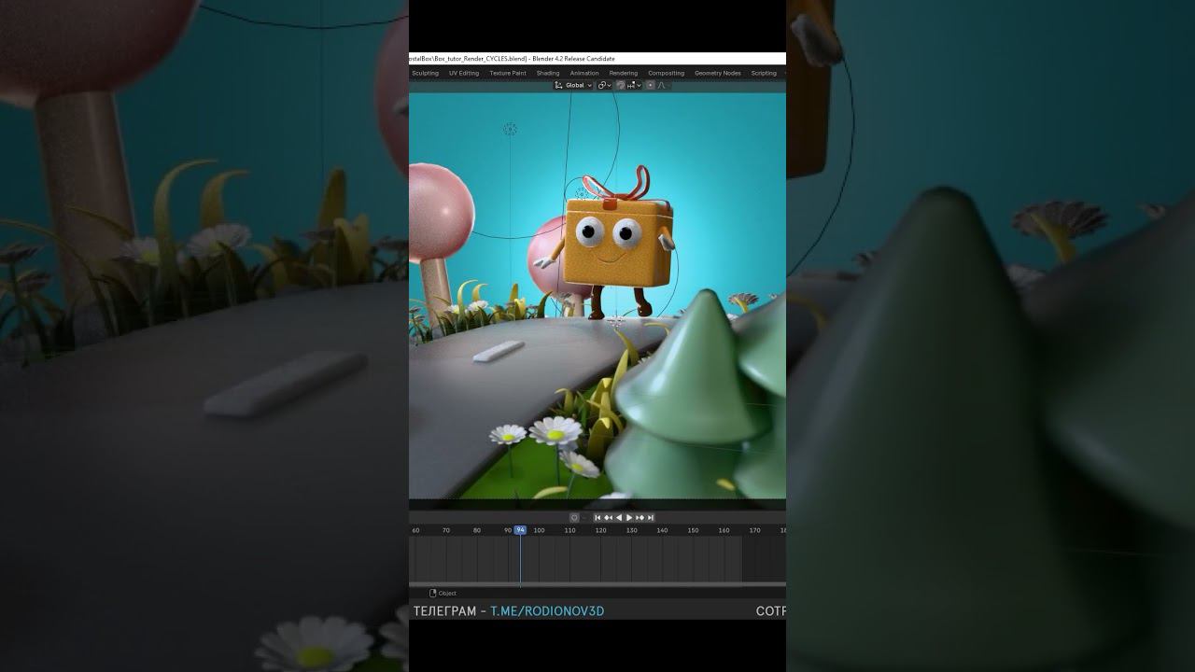The width and height of the screenshot is (1195, 672).
Task: Switch to the Geometry Nodes workspace
Action: 718,73
